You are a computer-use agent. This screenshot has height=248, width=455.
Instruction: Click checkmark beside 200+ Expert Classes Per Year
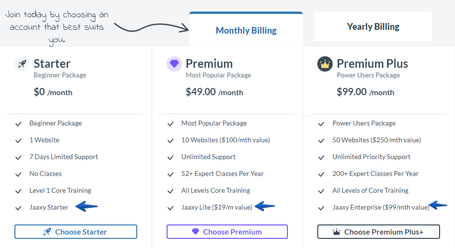tap(321, 174)
